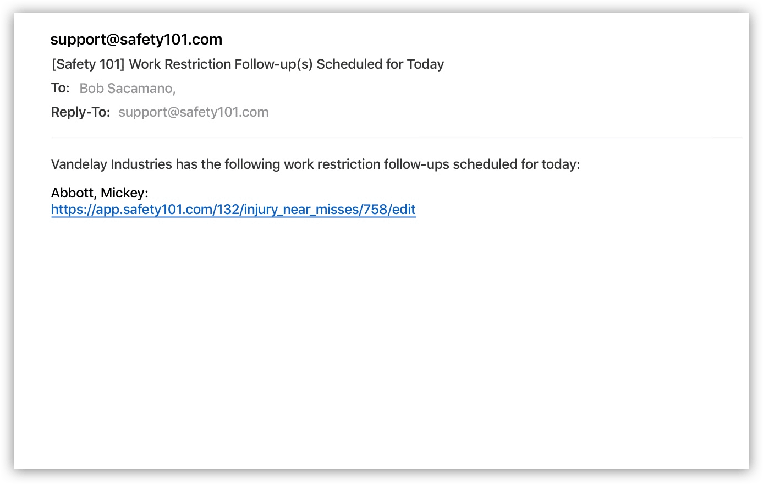Image resolution: width=763 pixels, height=484 pixels.
Task: Click the "Mickey:" first name text
Action: pyautogui.click(x=124, y=193)
